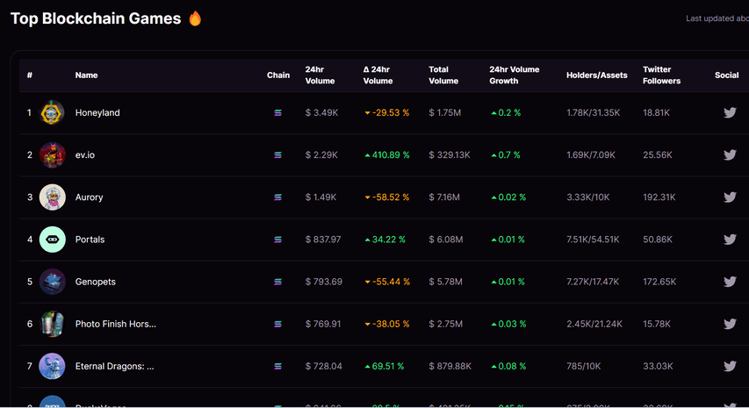Viewport: 749px width, 408px height.
Task: Open the Aurory game link
Action: coord(89,197)
